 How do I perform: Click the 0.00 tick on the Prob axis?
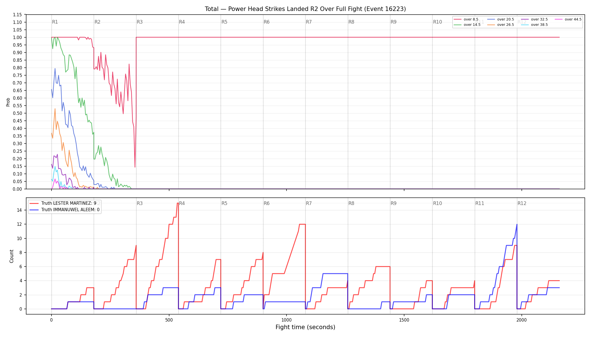[x=17, y=189]
